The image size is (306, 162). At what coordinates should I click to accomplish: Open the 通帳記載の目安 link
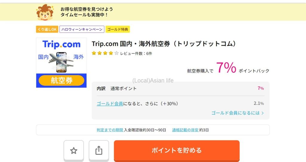pos(185,130)
